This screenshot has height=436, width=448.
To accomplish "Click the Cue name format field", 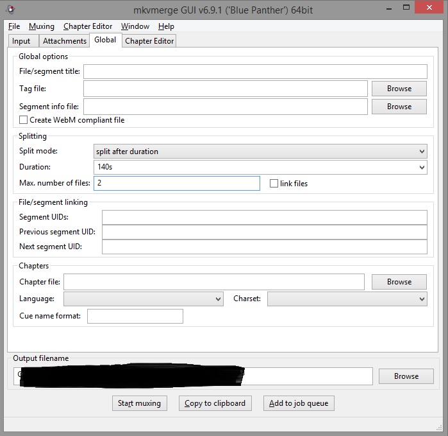I will (135, 316).
